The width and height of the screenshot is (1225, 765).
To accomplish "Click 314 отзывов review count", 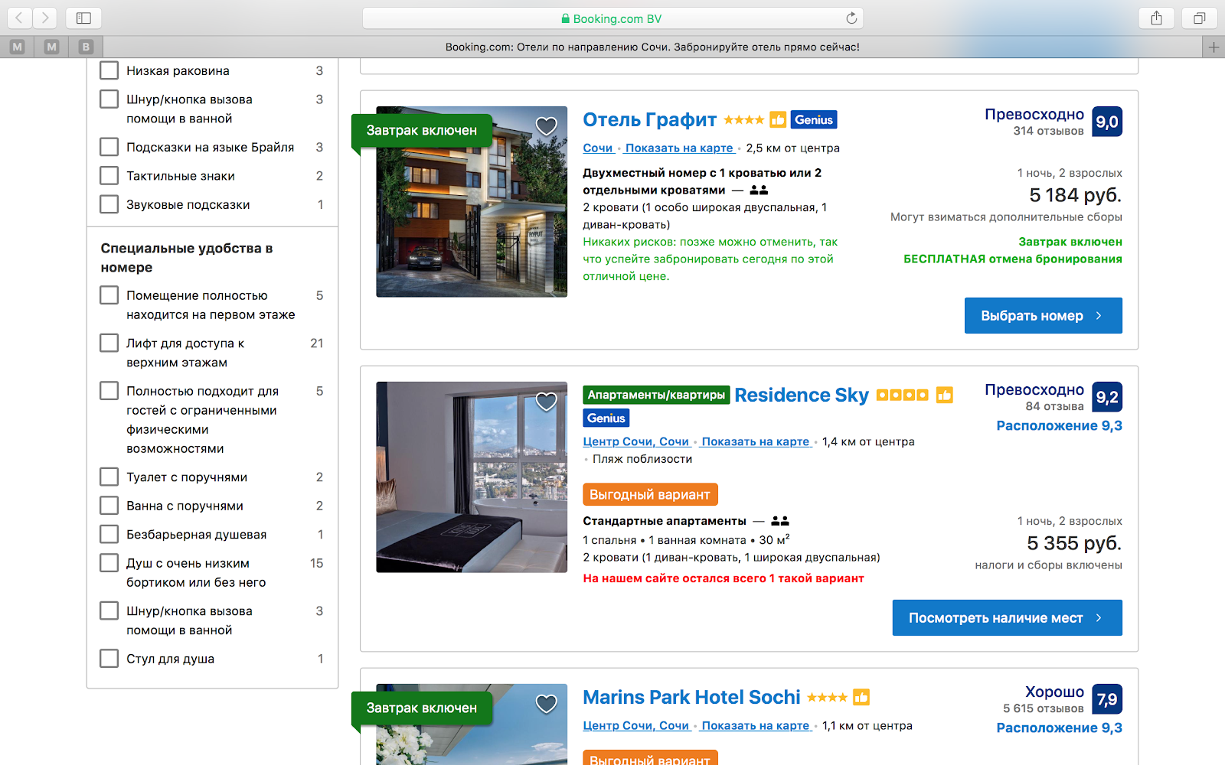I will [x=1048, y=132].
